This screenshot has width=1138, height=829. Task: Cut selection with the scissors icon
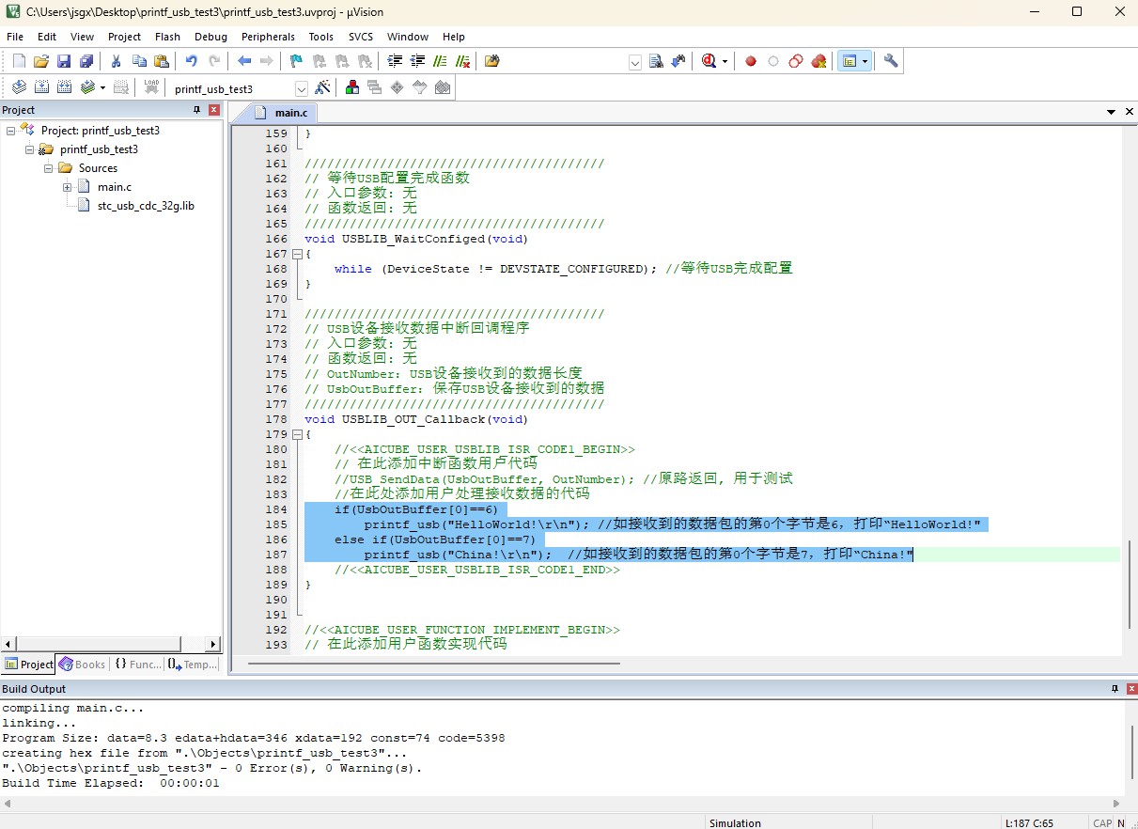[x=117, y=61]
